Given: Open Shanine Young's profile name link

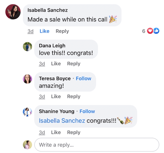Looking at the screenshot, I should (57, 111).
